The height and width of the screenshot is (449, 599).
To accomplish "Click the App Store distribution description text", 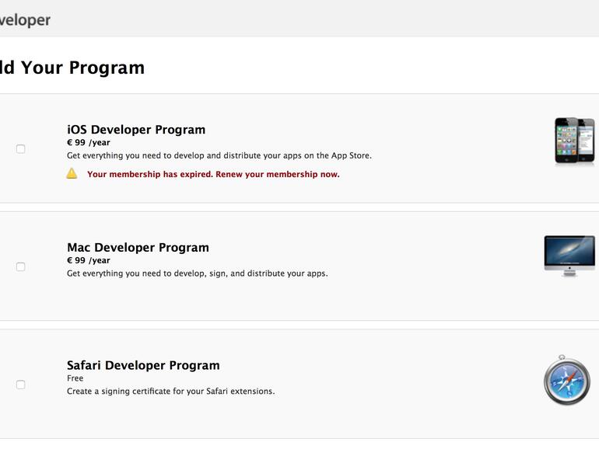I will click(219, 155).
